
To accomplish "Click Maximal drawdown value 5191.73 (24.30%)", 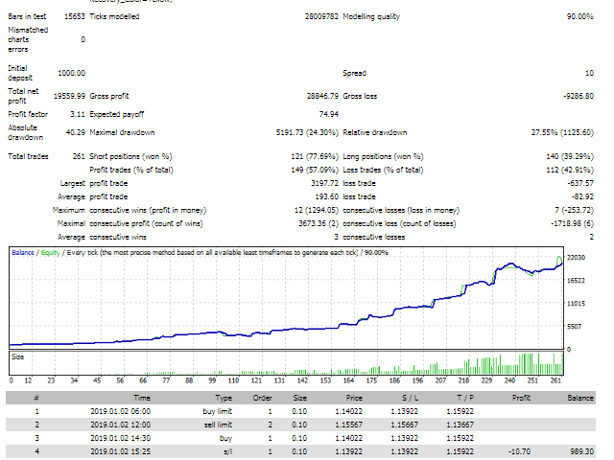I will (x=307, y=132).
